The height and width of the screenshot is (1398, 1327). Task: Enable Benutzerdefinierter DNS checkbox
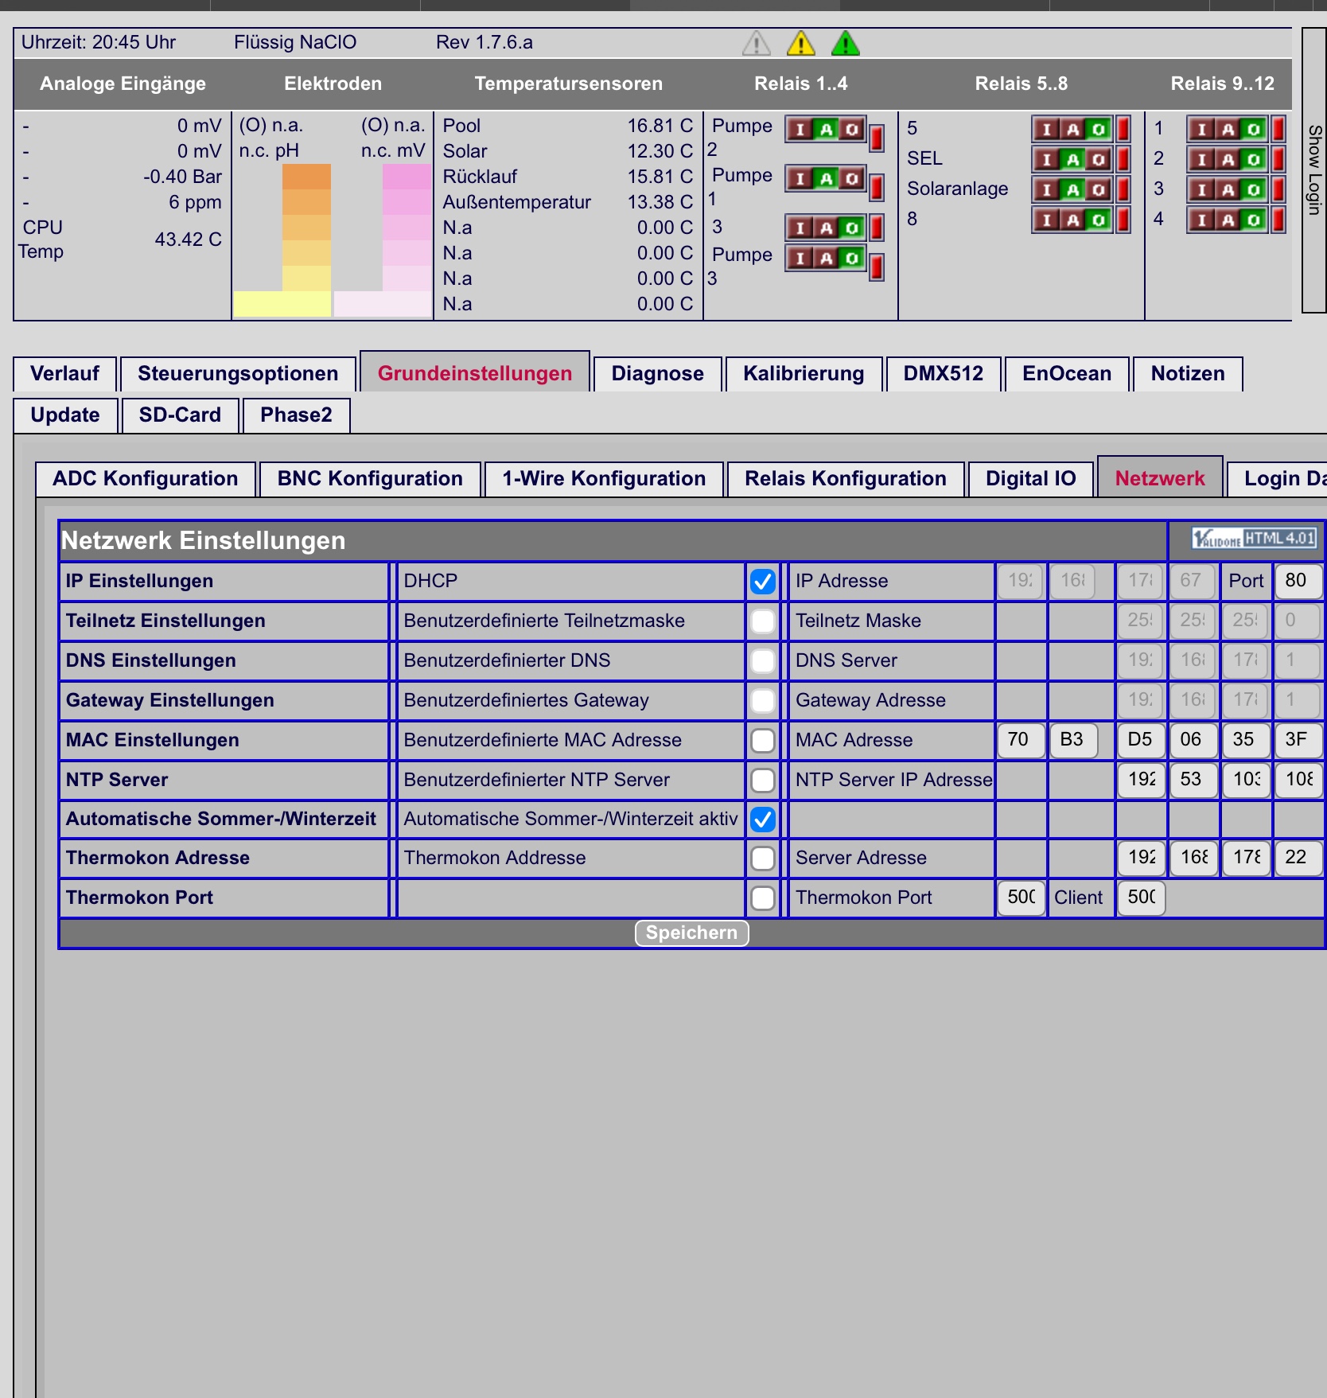762,661
